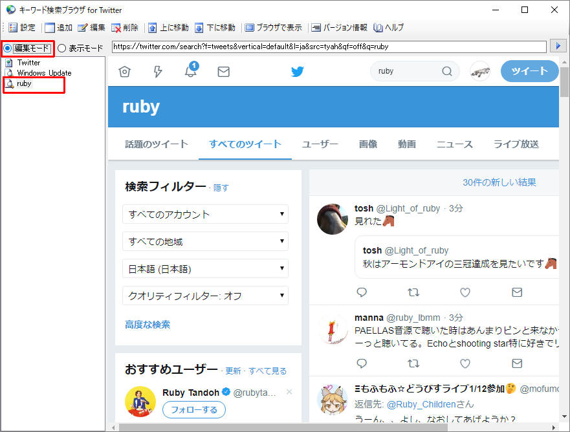
Task: Click the scrollbar down arrow
Action: tap(564, 416)
